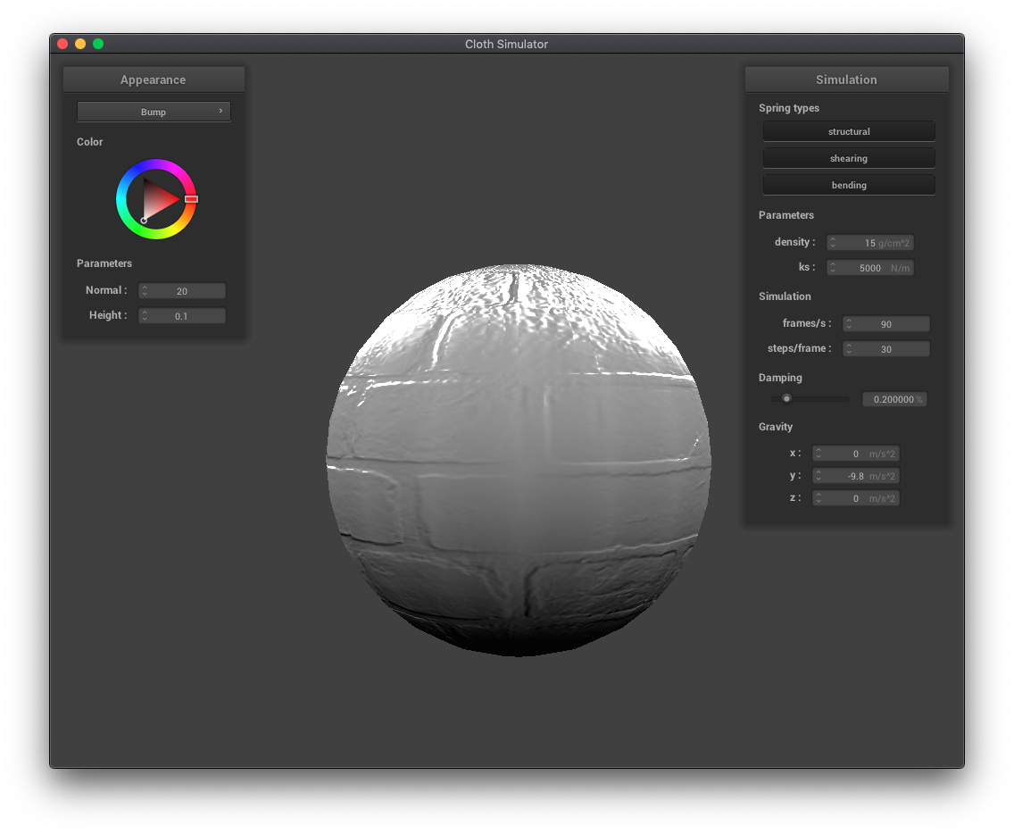Toggle the structural spring type
Image resolution: width=1014 pixels, height=834 pixels.
tap(849, 131)
